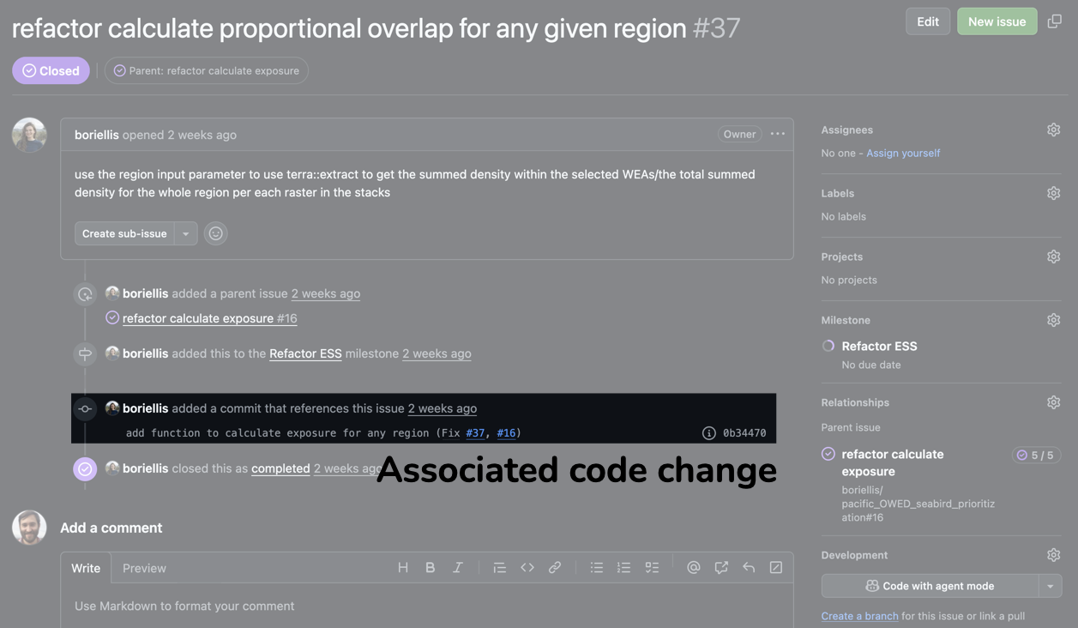This screenshot has width=1078, height=628.
Task: Click the Heading formatting icon
Action: point(403,568)
